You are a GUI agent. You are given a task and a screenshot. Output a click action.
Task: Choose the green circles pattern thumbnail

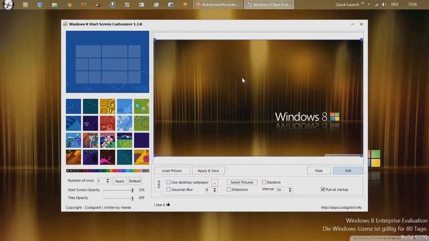[x=141, y=106]
